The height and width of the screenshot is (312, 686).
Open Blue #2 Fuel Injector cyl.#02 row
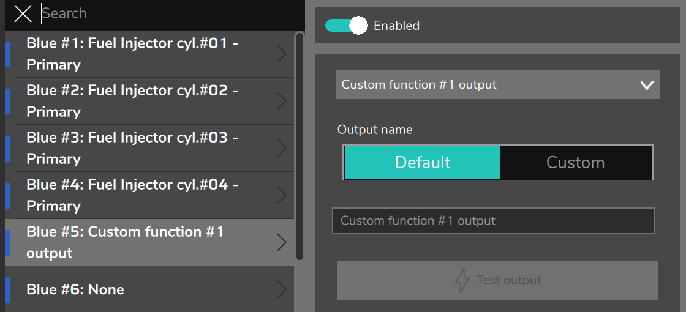[x=149, y=102]
